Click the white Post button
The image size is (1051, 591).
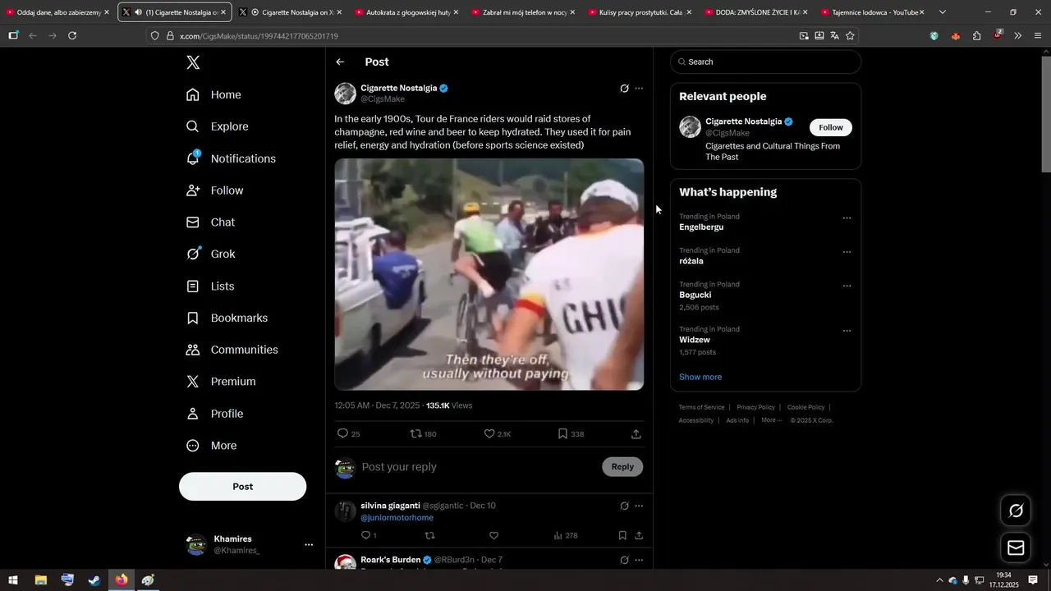coord(242,487)
